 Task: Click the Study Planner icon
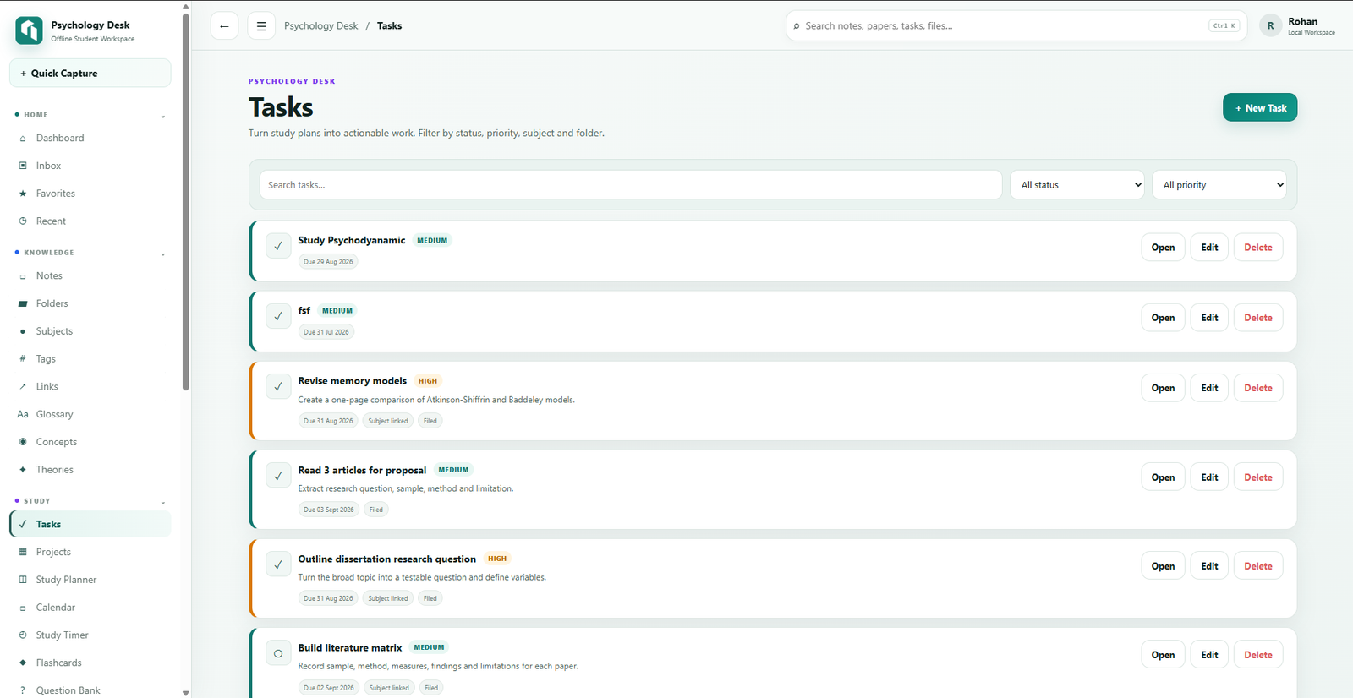pyautogui.click(x=23, y=580)
